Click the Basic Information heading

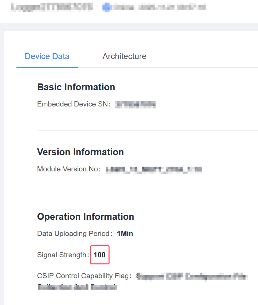[x=76, y=87]
